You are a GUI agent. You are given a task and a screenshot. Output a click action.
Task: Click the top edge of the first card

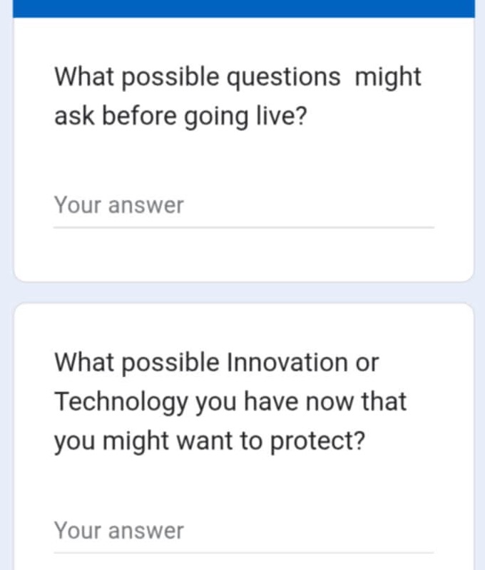tap(242, 20)
